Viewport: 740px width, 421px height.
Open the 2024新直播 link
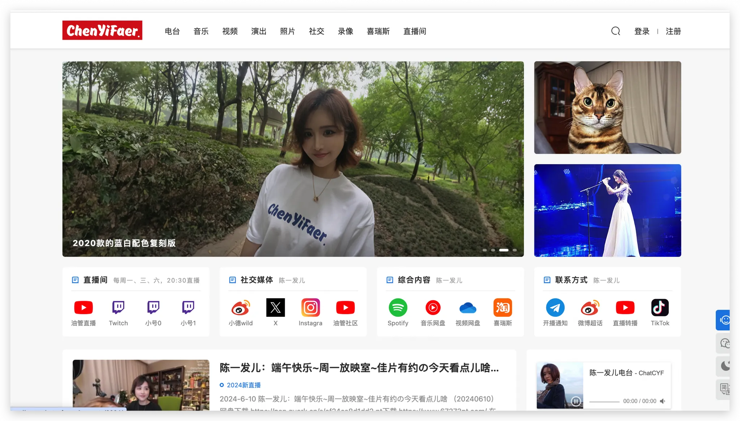243,385
